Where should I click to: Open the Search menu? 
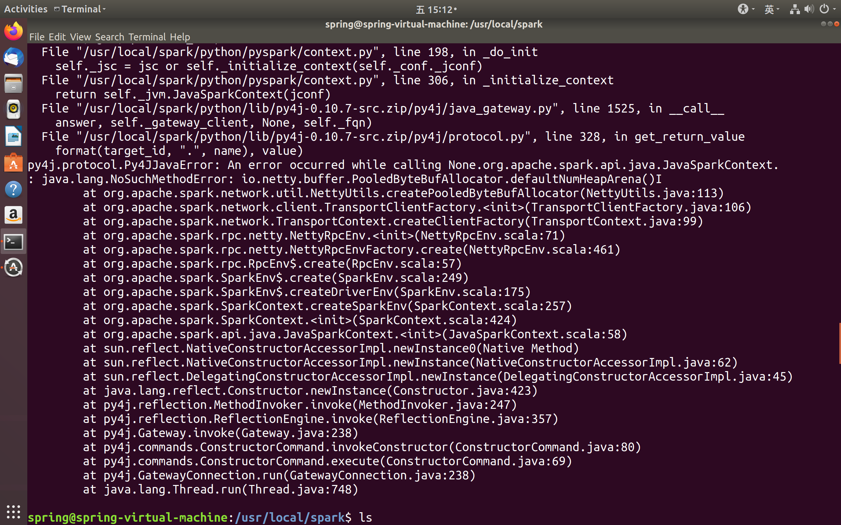coord(109,37)
